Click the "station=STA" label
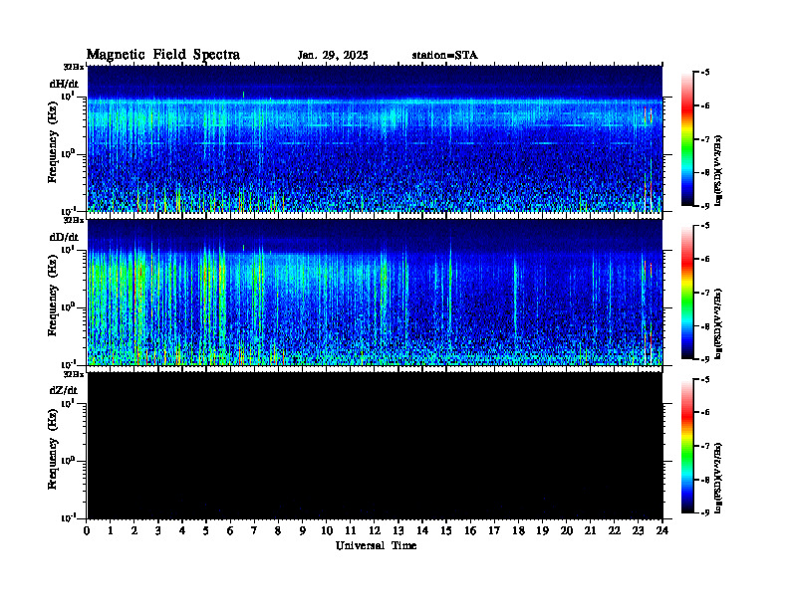 (x=444, y=56)
